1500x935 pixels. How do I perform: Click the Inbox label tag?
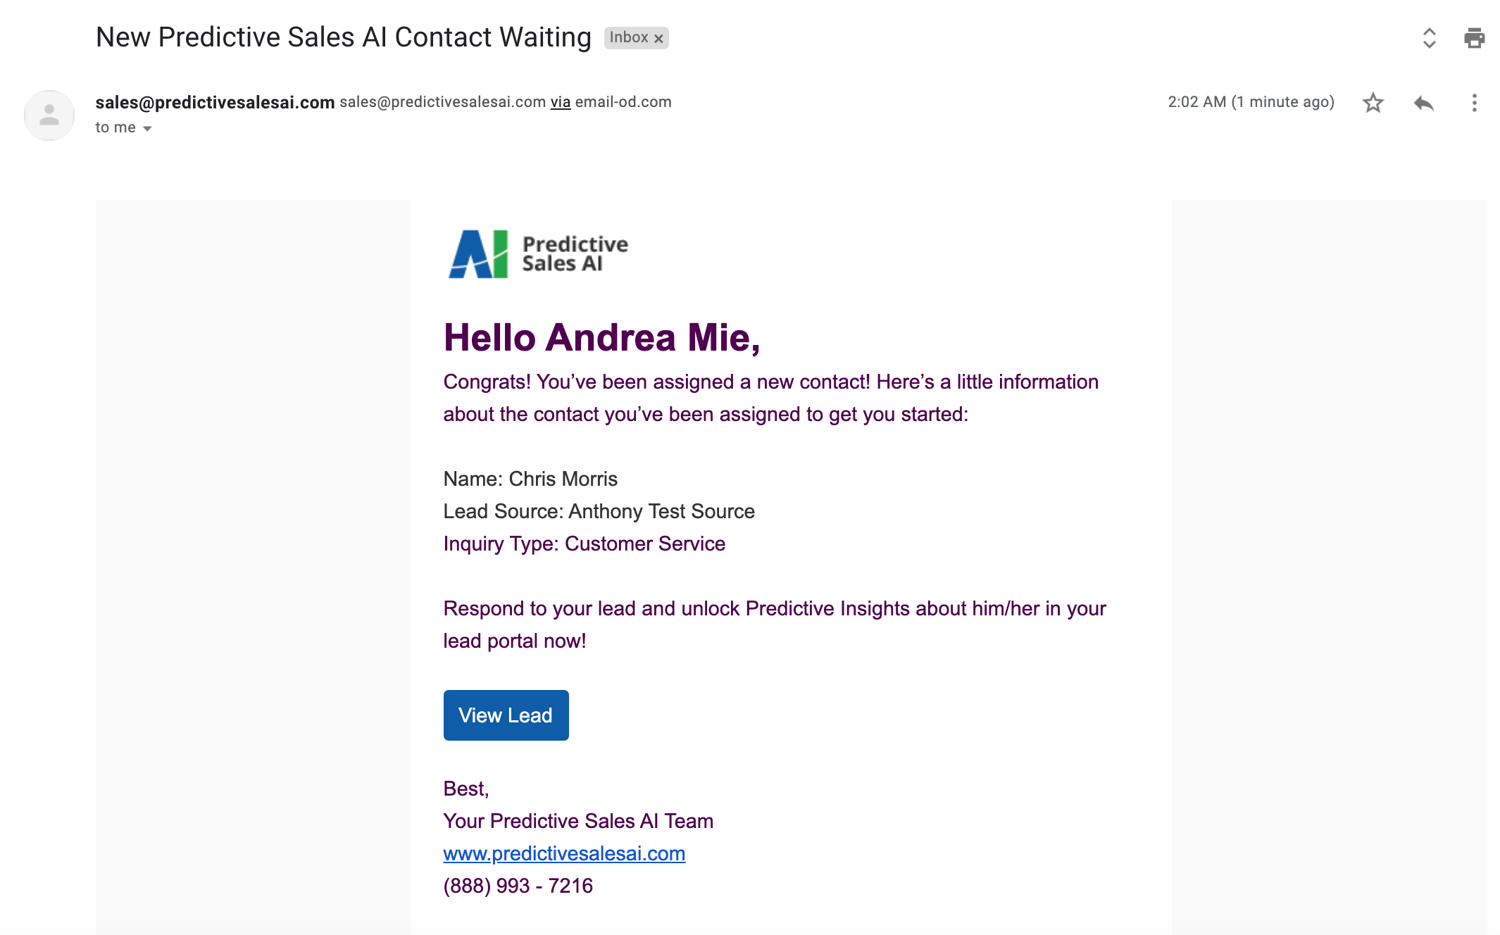628,37
